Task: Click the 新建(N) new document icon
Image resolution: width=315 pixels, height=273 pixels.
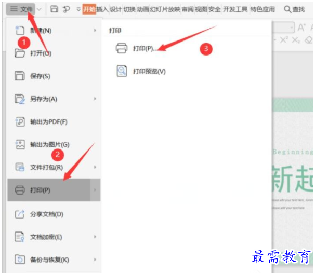Action: 20,31
